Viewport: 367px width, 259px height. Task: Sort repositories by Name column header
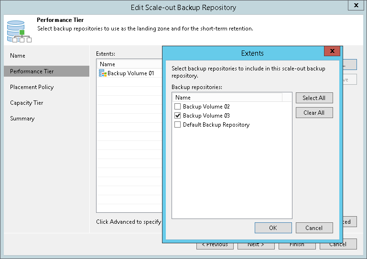(x=227, y=97)
